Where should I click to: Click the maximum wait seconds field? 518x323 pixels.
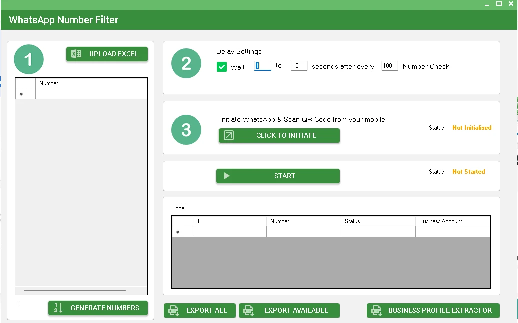(299, 66)
